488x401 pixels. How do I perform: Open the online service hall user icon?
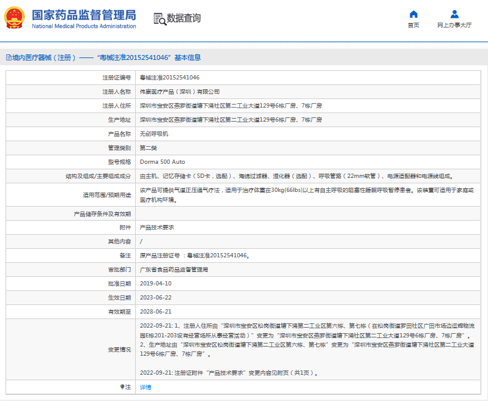454,14
